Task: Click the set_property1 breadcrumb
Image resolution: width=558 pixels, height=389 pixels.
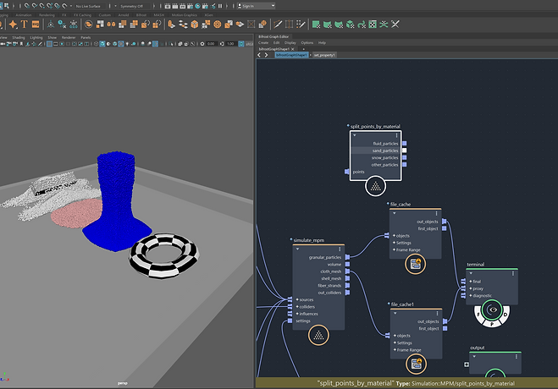Action: coord(324,55)
